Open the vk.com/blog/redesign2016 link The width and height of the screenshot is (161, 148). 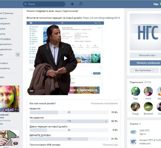(x=102, y=18)
